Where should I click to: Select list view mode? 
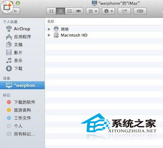[x=60, y=11]
